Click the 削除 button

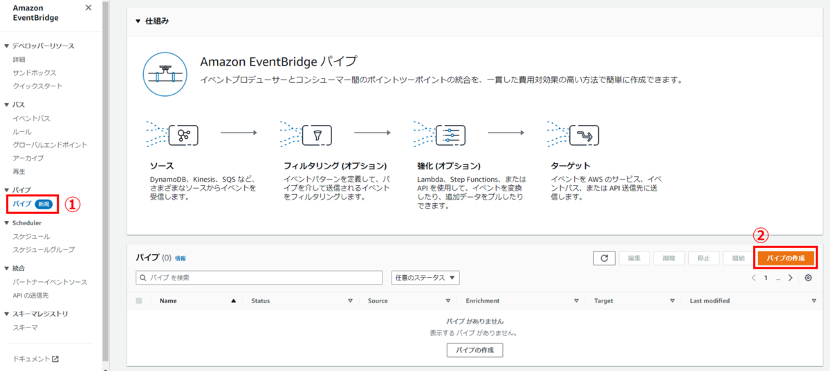pos(669,258)
